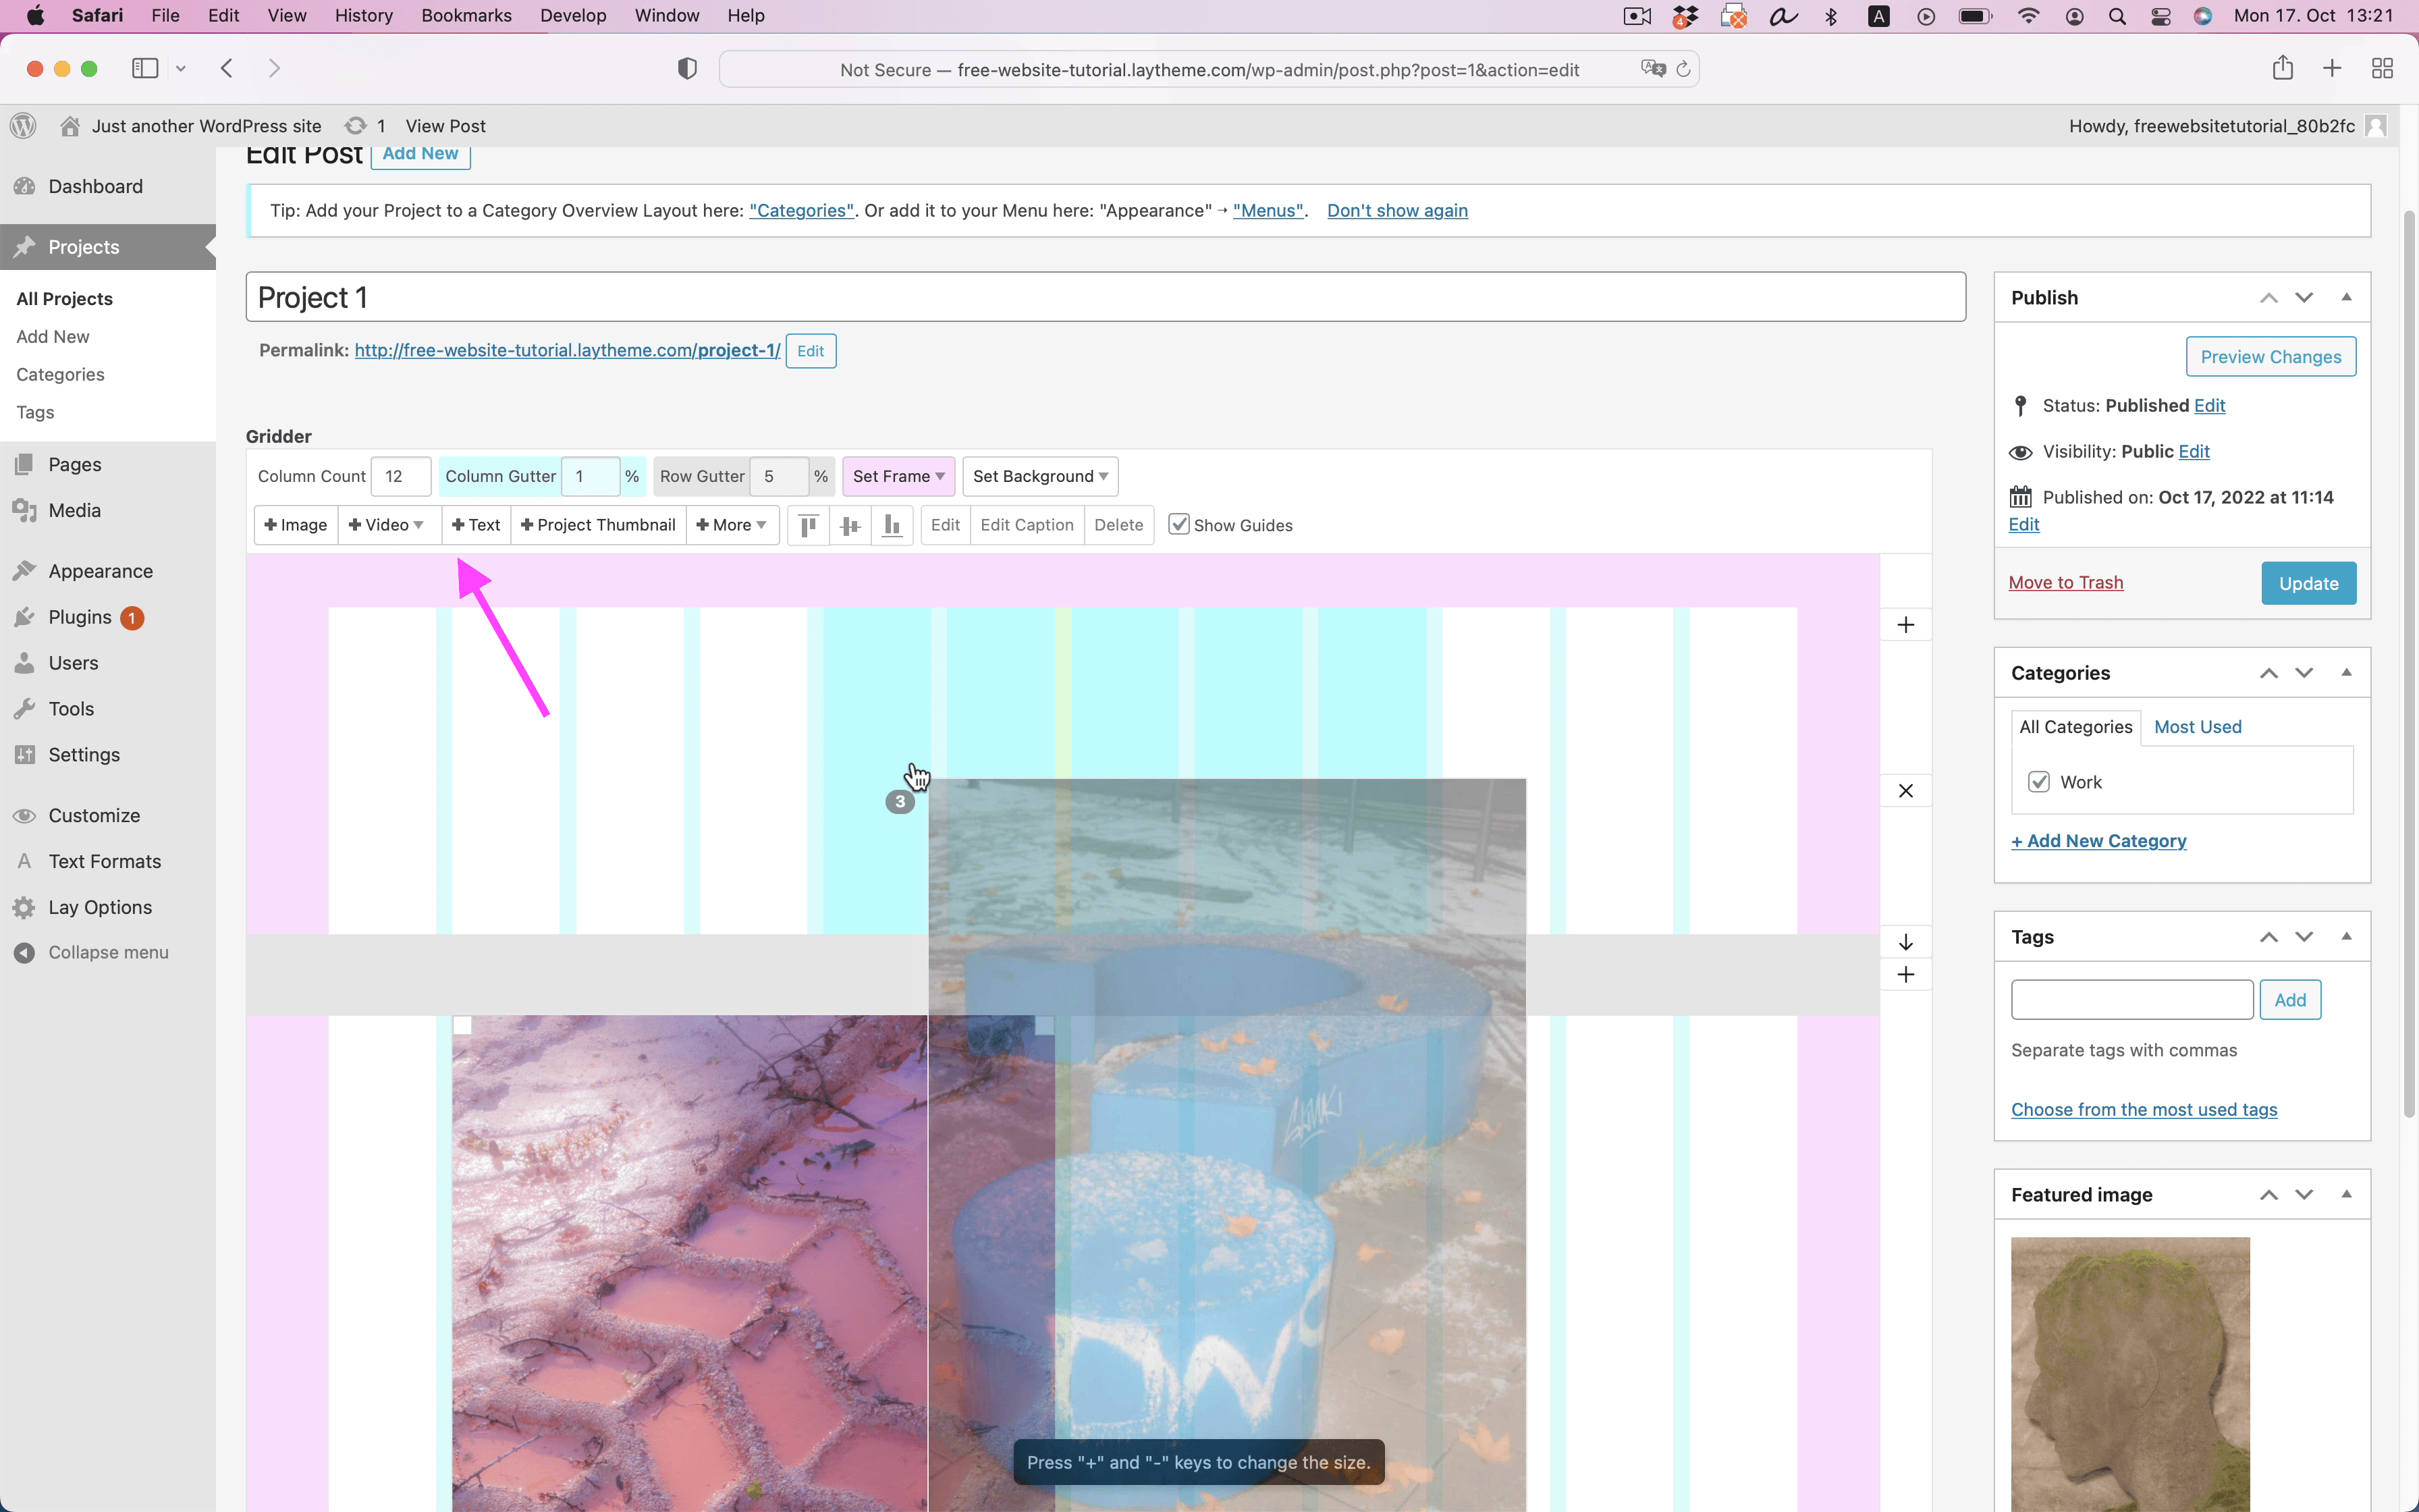Image resolution: width=2419 pixels, height=1512 pixels.
Task: Delete the row with the X icon
Action: (1906, 791)
